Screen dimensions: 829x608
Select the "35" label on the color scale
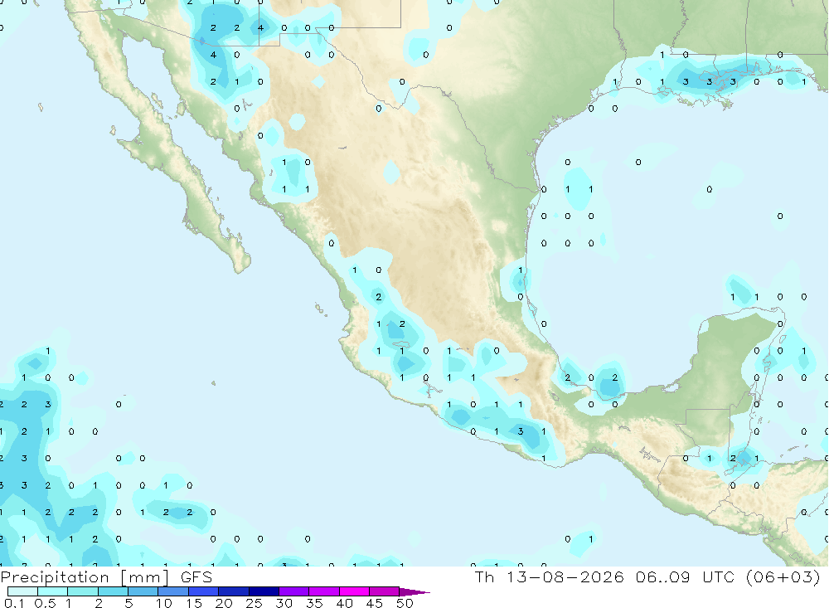coord(314,603)
